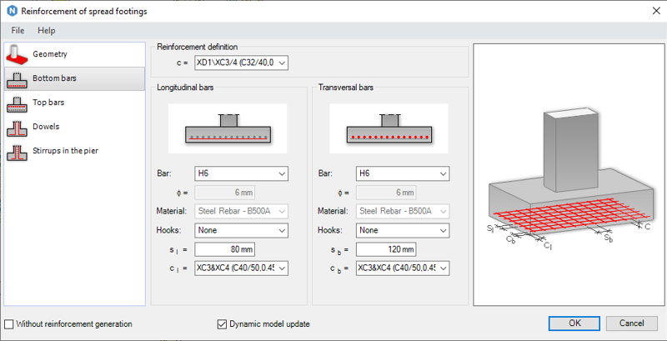Viewport: 667px width, 341px height.
Task: Click the longitudinal bars section diagram
Action: pos(228,128)
